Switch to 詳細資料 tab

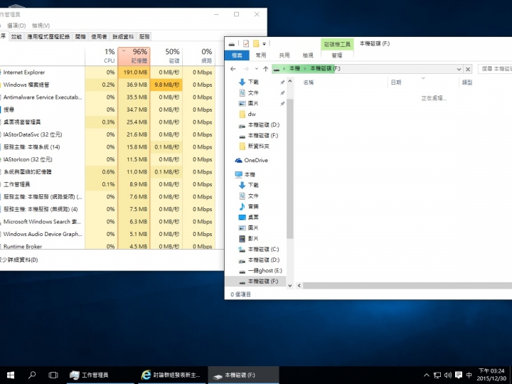(x=123, y=36)
